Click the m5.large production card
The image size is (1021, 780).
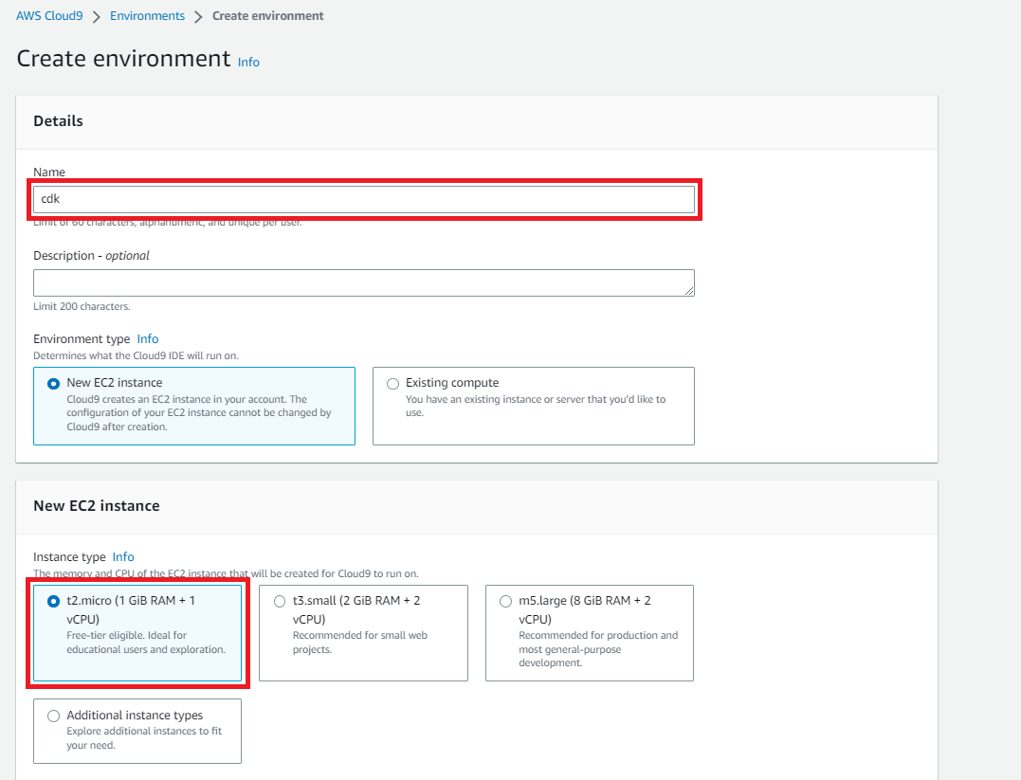click(589, 632)
